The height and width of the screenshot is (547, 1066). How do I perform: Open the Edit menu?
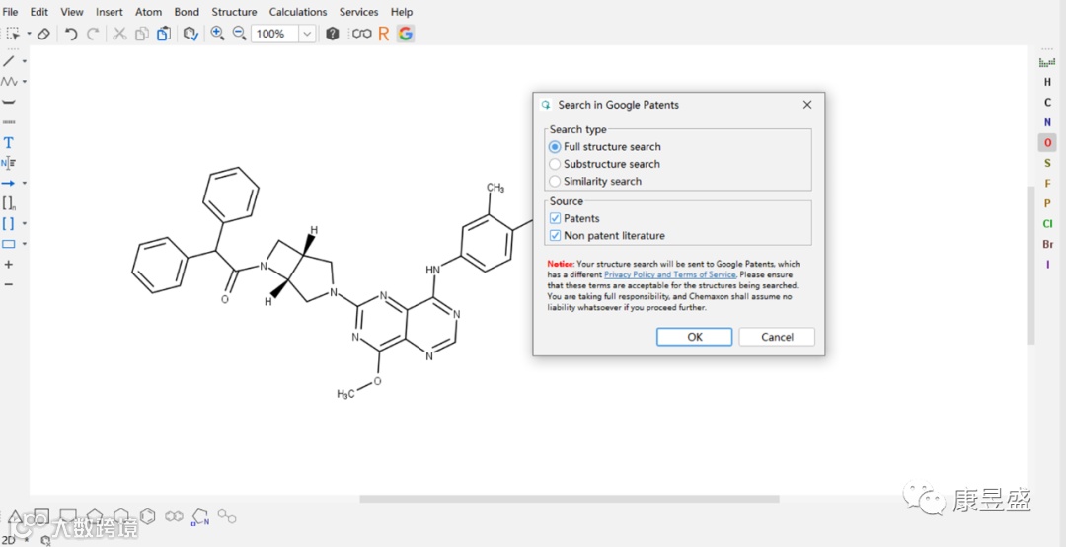(x=38, y=12)
